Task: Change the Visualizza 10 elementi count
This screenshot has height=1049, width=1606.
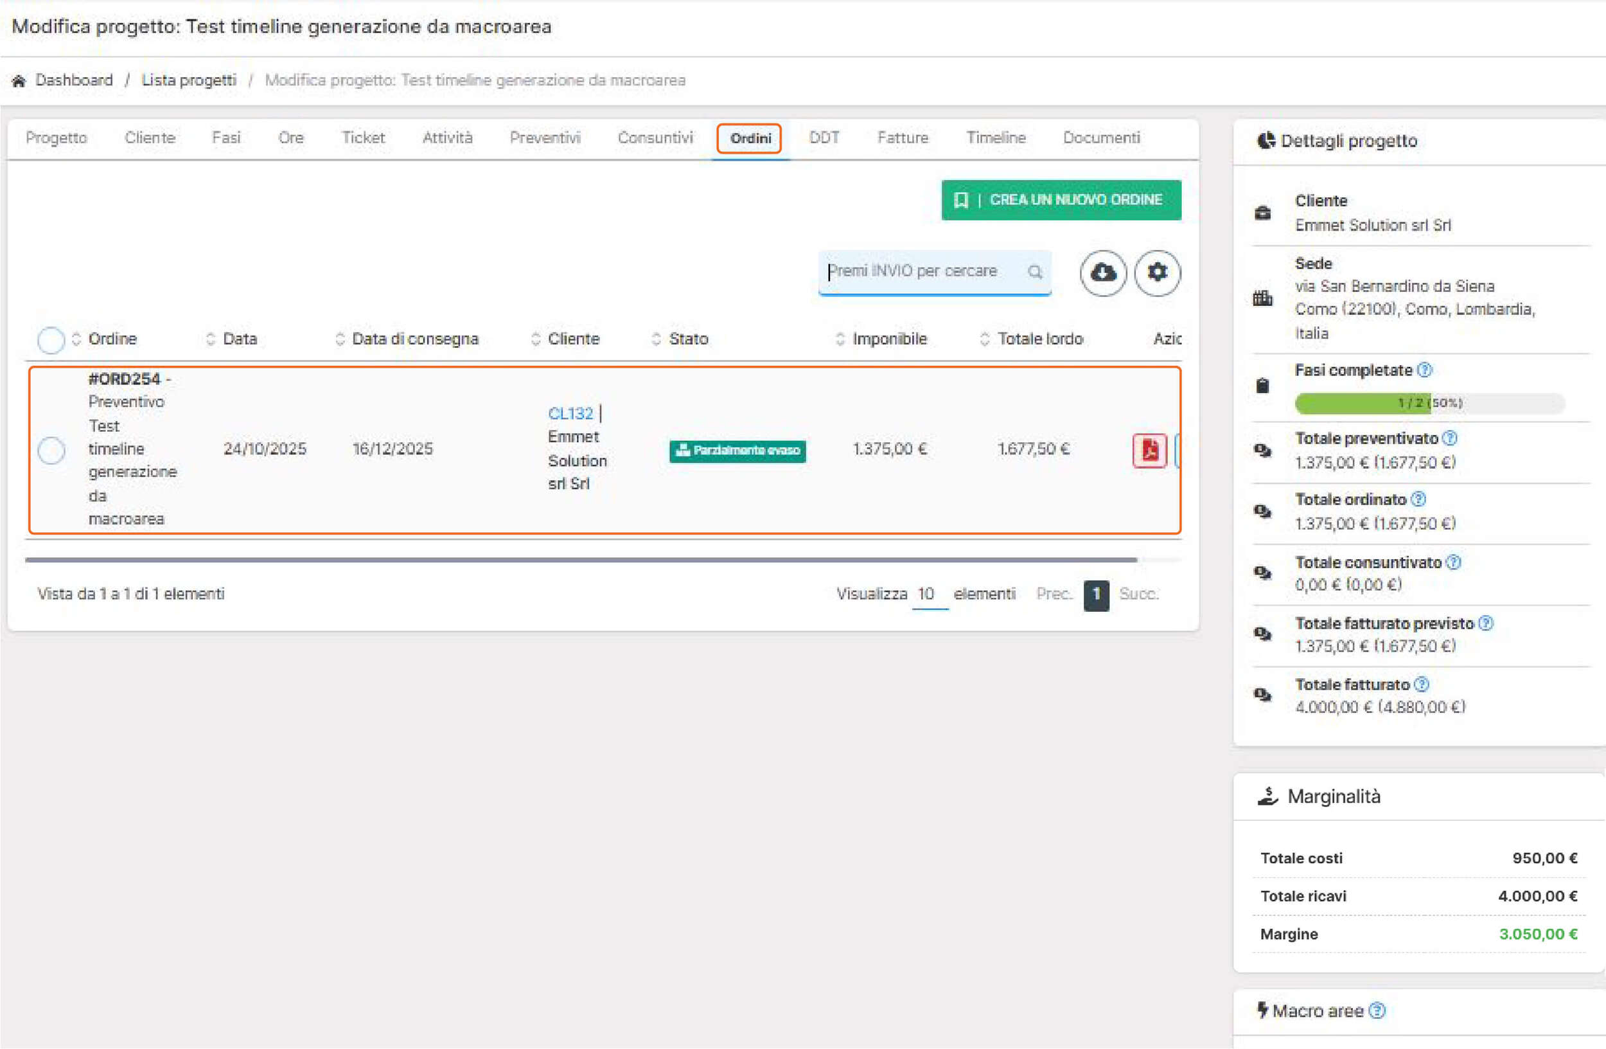Action: tap(928, 594)
